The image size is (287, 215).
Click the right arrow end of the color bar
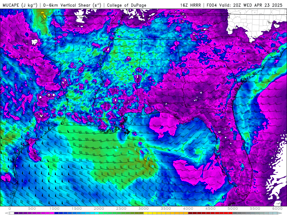(280, 213)
